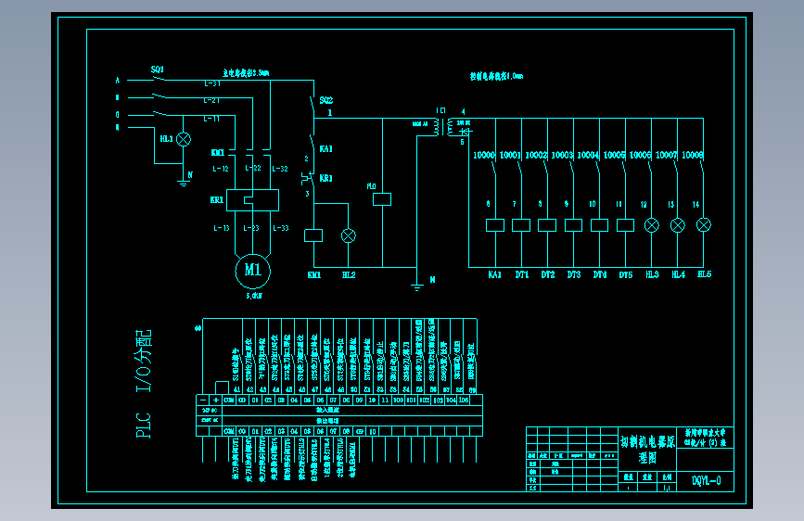This screenshot has width=804, height=521.
Task: Click the DT3 solenoid coil box
Action: pyautogui.click(x=573, y=225)
